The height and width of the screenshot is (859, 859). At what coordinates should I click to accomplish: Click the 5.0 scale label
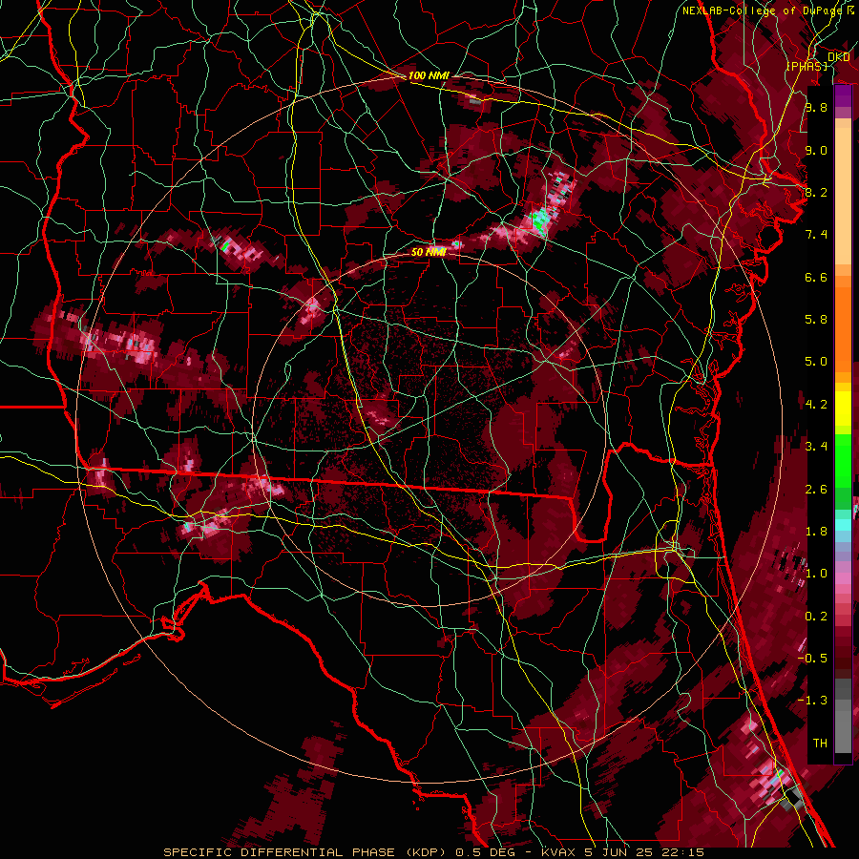(x=816, y=362)
